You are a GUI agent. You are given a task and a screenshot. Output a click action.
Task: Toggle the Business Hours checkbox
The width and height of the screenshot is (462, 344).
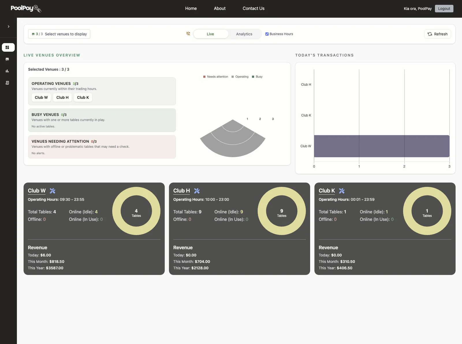click(x=267, y=34)
